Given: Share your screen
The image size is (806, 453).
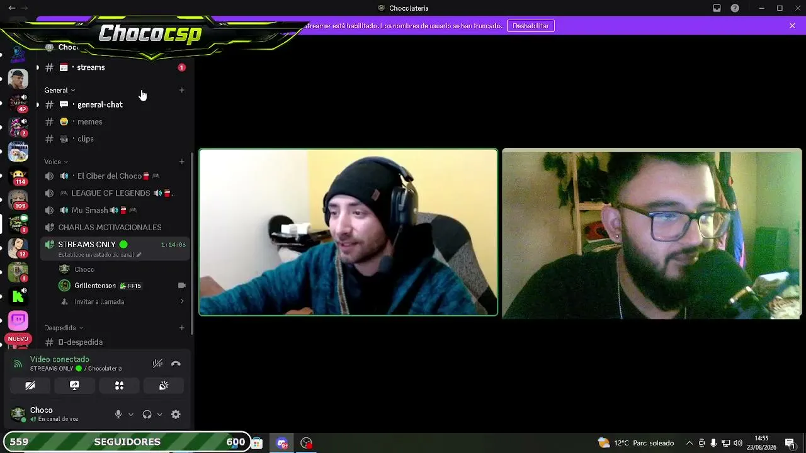Looking at the screenshot, I should (x=74, y=386).
